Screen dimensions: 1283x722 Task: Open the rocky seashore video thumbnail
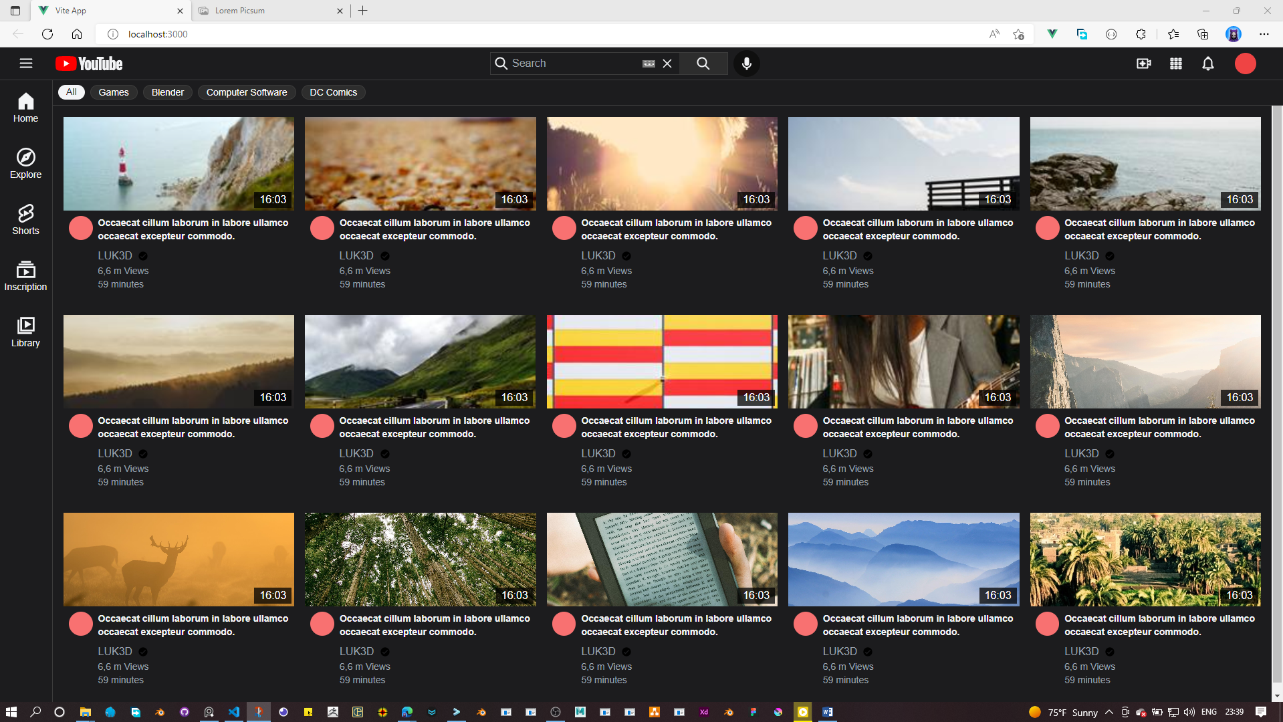1145,164
